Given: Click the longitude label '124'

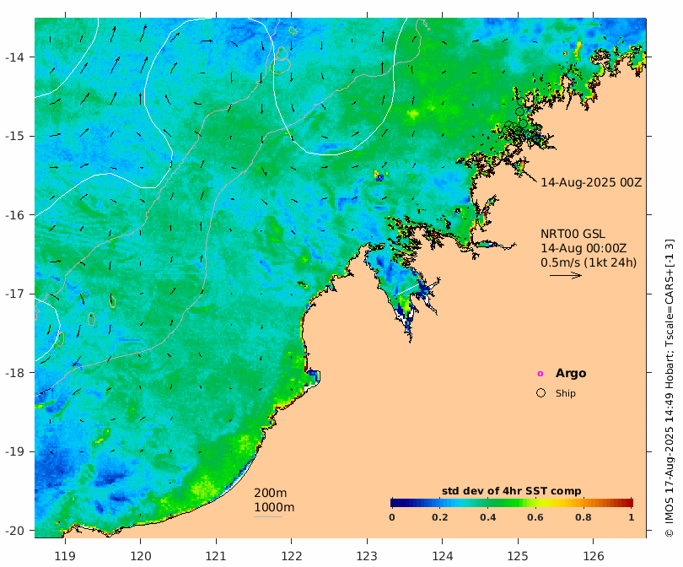Looking at the screenshot, I should click(x=443, y=556).
